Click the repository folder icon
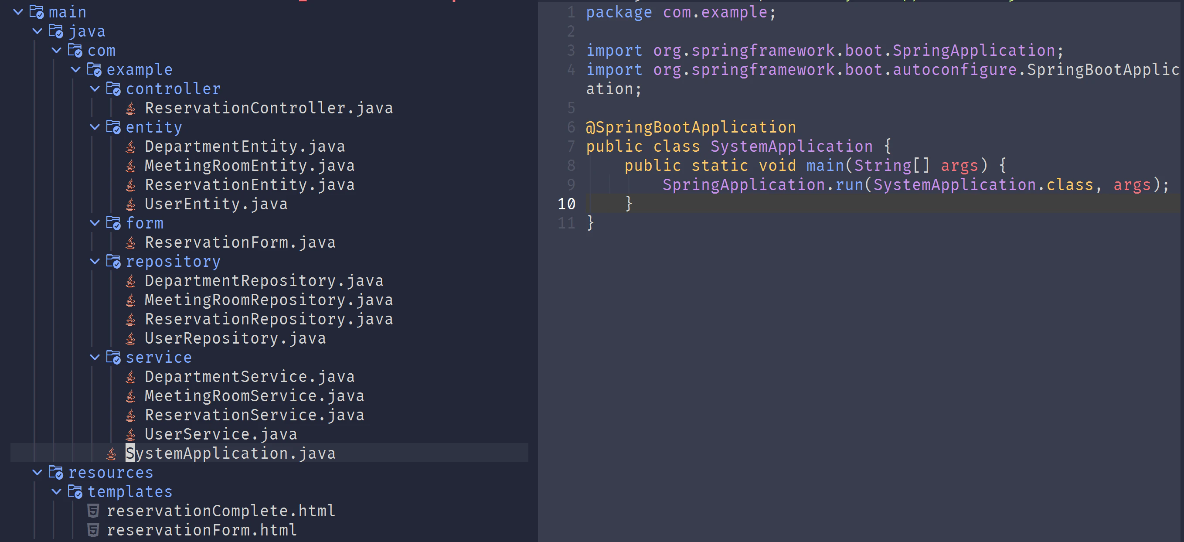This screenshot has width=1184, height=542. [113, 262]
